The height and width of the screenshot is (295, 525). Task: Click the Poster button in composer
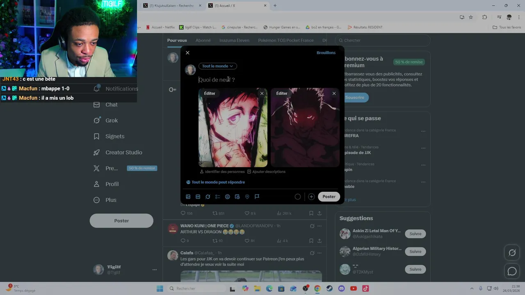click(329, 197)
